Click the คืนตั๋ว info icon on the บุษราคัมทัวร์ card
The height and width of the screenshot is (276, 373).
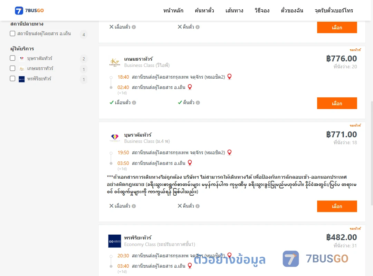[x=198, y=206]
